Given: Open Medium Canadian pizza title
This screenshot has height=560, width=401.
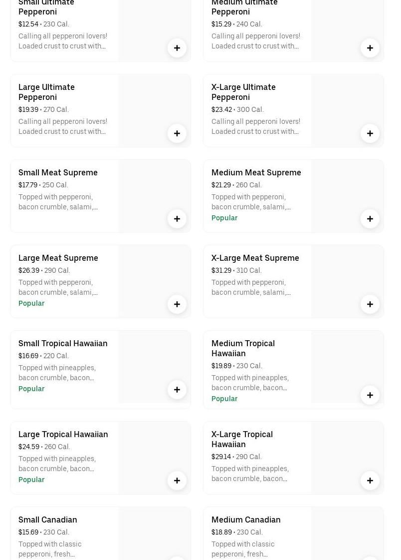Looking at the screenshot, I should click(246, 520).
